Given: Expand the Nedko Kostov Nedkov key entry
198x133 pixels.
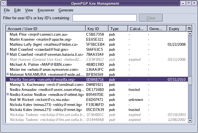Looking at the screenshot, I should click(8, 94).
